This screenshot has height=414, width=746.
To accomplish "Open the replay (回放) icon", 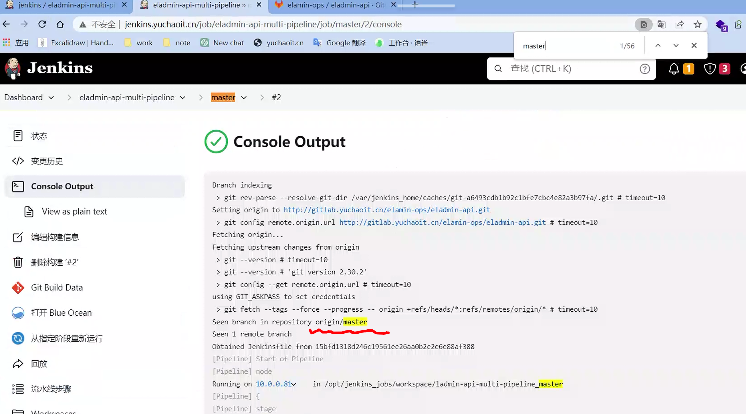I will 18,364.
